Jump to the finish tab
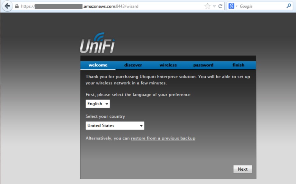 click(238, 65)
